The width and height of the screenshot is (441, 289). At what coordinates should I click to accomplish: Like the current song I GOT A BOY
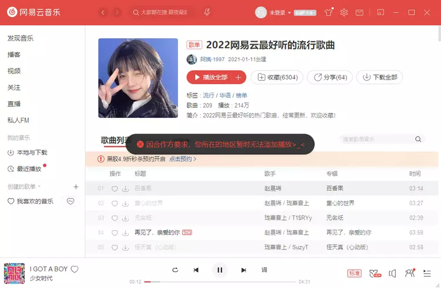click(x=75, y=269)
